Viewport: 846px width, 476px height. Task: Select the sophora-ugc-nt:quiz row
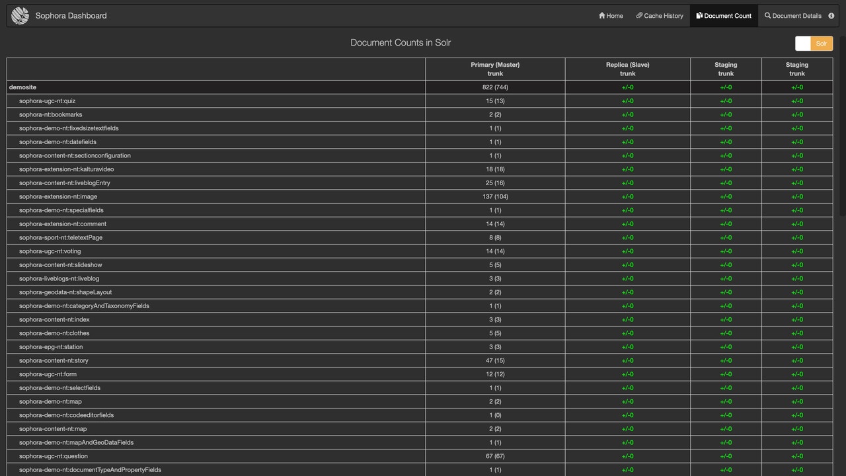[x=46, y=100]
